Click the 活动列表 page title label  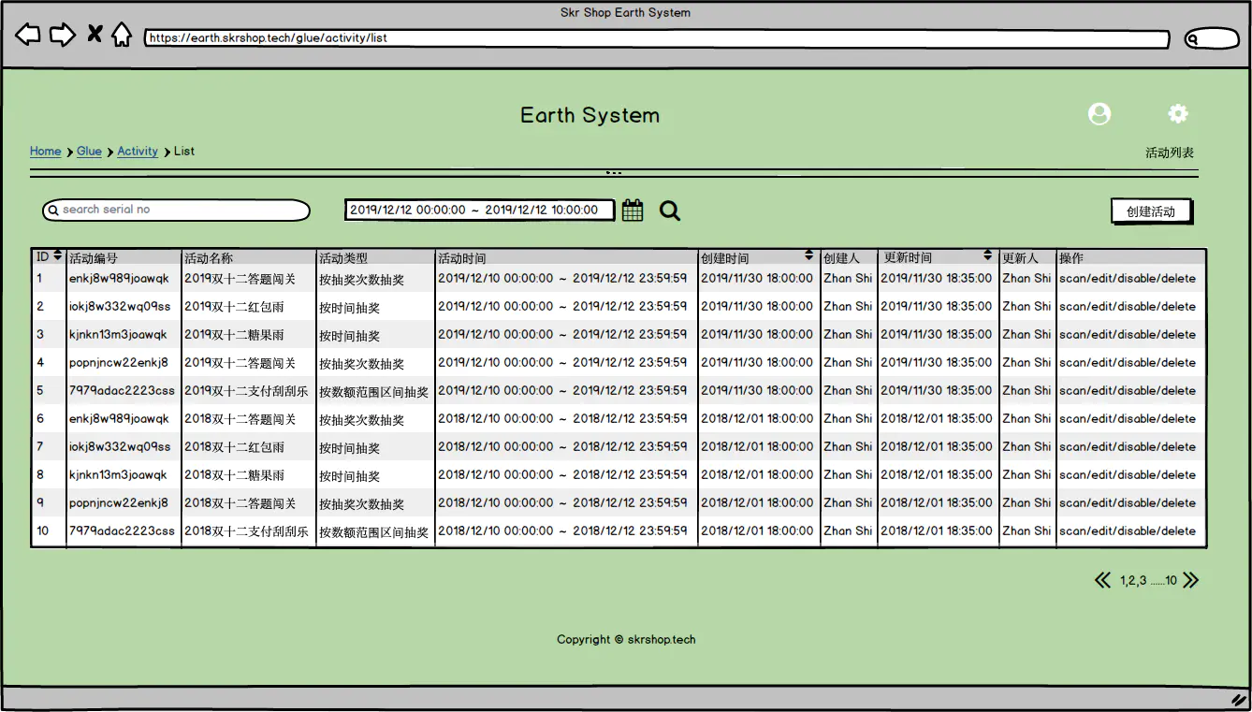tap(1170, 153)
